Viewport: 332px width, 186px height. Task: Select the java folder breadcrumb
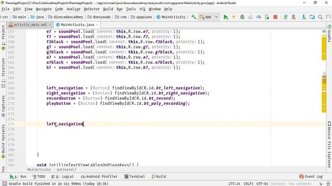point(37,17)
